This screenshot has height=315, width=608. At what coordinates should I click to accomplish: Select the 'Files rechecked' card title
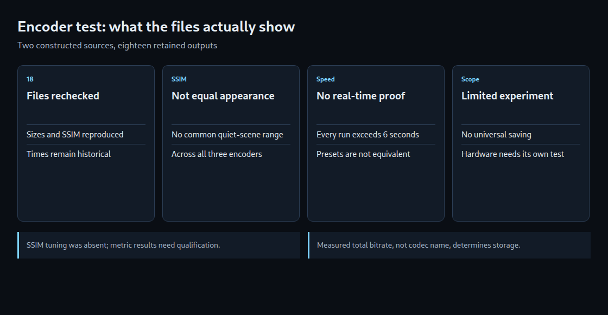tap(63, 96)
